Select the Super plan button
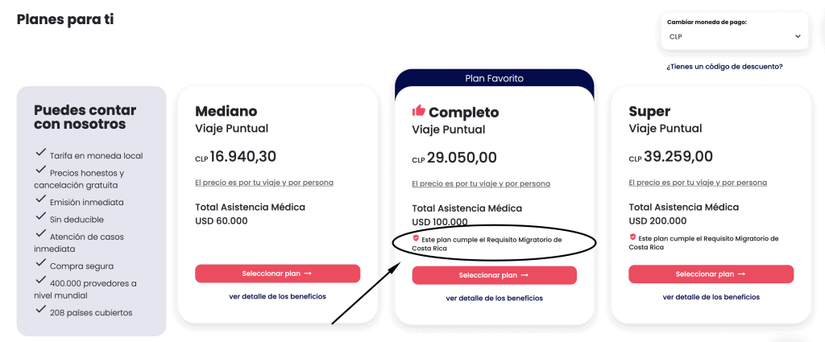 (x=711, y=274)
